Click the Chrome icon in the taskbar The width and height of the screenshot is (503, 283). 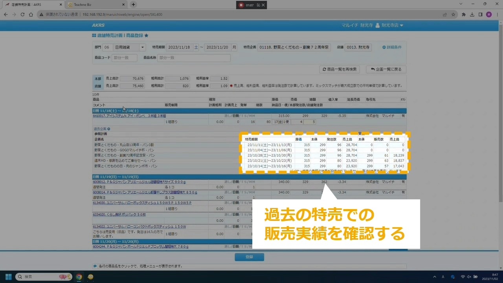click(x=79, y=277)
